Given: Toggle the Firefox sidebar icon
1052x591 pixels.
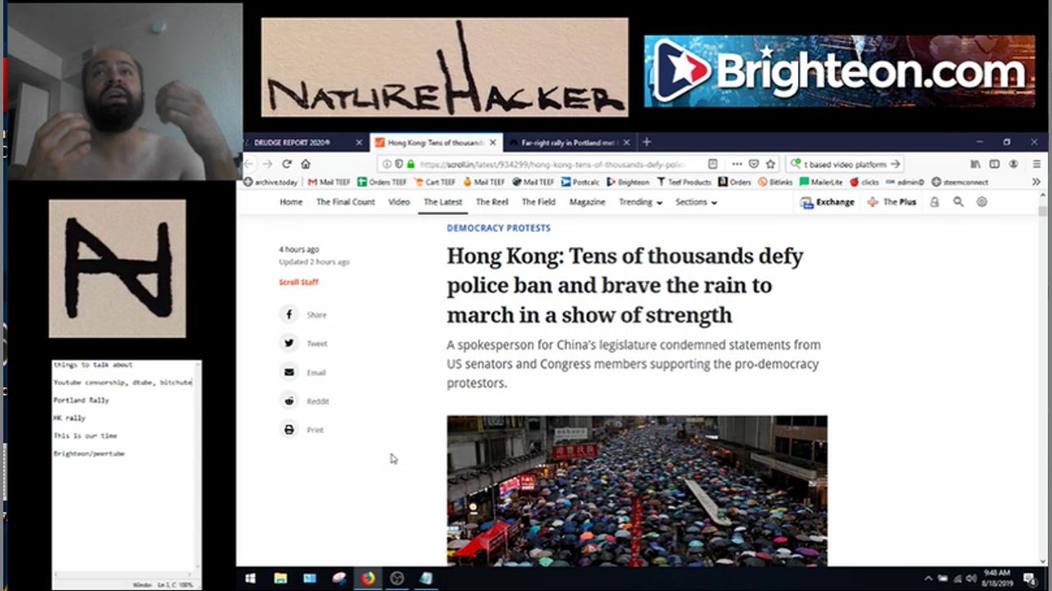Looking at the screenshot, I should pyautogui.click(x=994, y=164).
